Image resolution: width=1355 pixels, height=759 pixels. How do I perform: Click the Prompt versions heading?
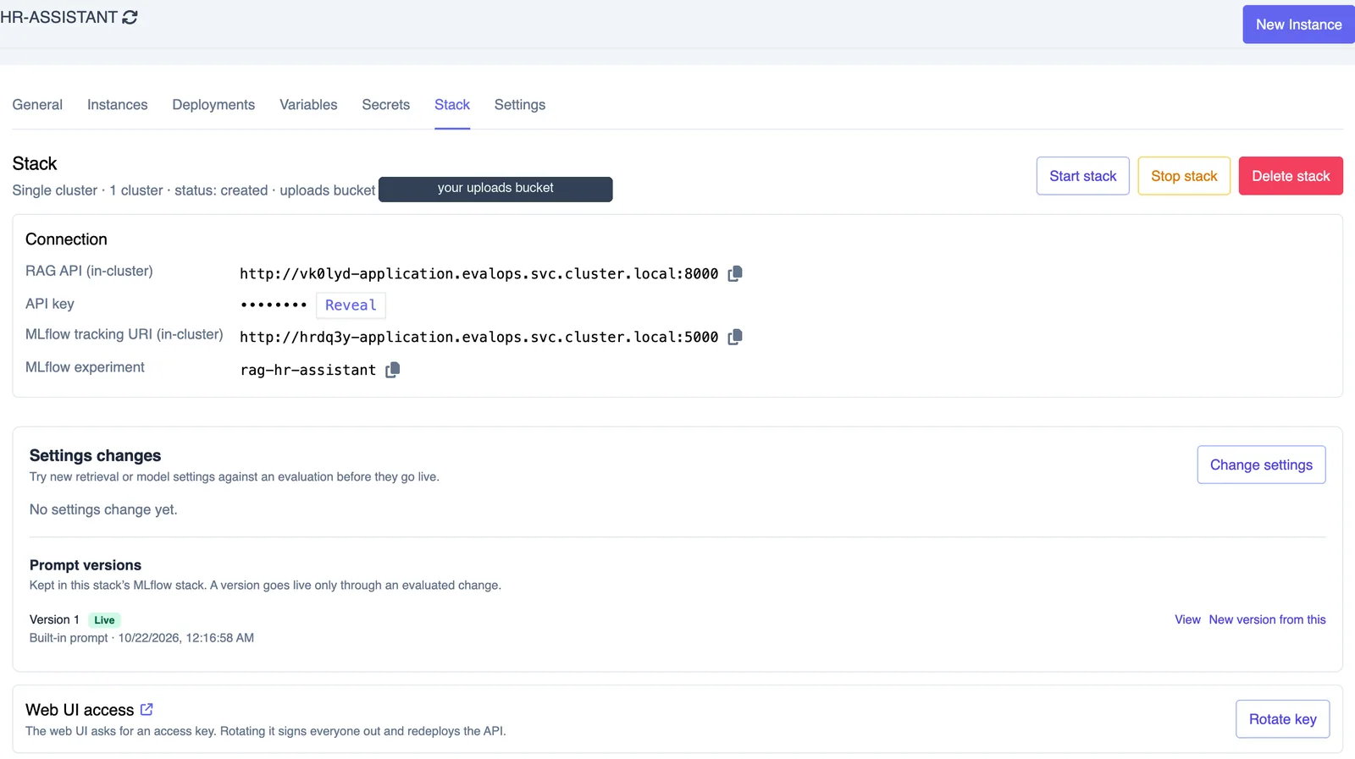click(86, 565)
